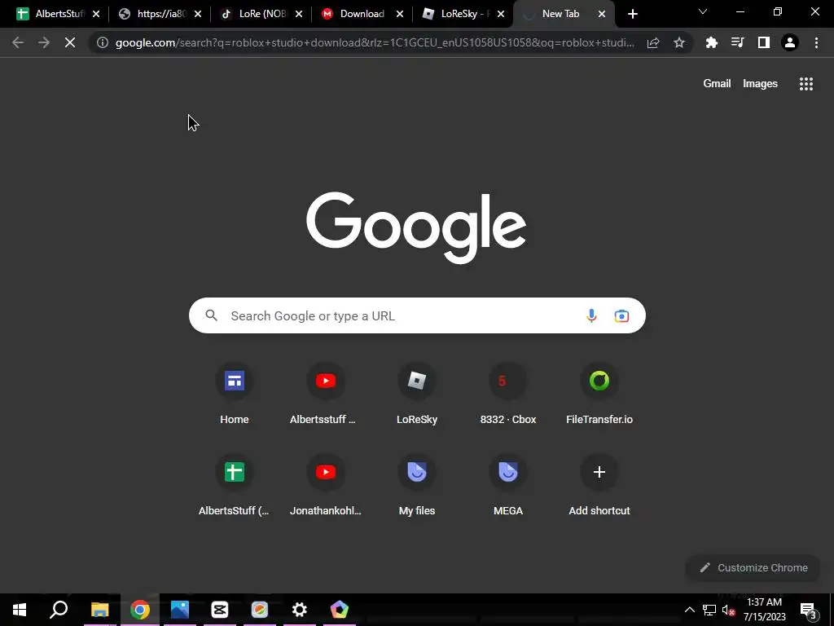Screen dimensions: 834x626
Task: Open the Home shortcut tile
Action: [x=234, y=395]
